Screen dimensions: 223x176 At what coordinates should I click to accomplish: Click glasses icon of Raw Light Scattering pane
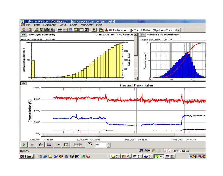(x=23, y=35)
